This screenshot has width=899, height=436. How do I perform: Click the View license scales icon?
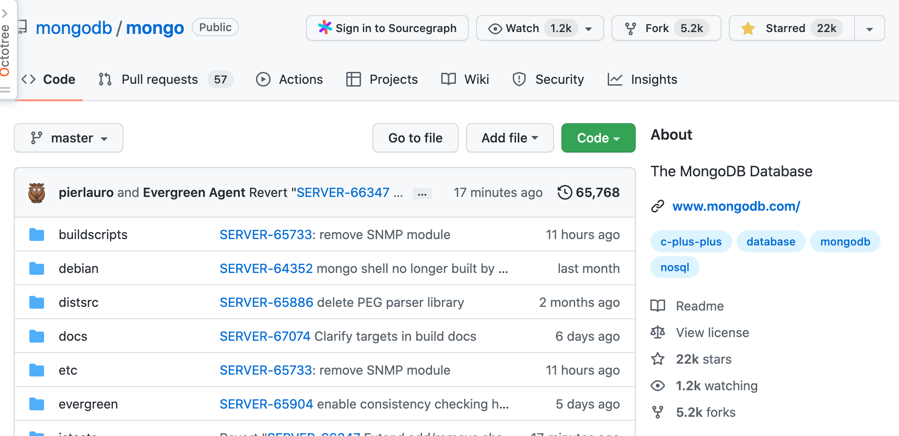(x=658, y=332)
